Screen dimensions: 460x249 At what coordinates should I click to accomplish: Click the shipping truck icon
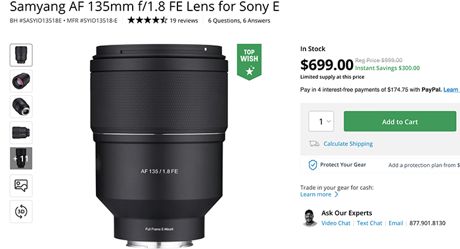point(314,144)
